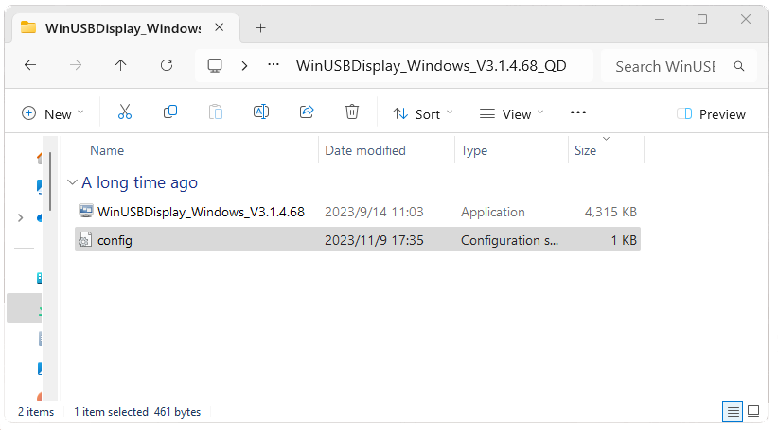Go back to previous folder
The height and width of the screenshot is (430, 778).
click(x=30, y=66)
